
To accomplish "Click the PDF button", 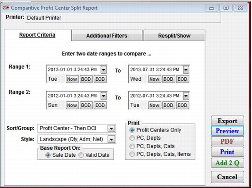I will [228, 142].
